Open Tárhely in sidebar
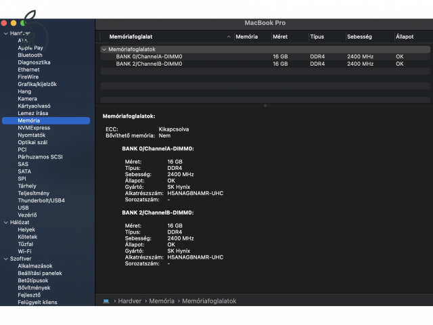The height and width of the screenshot is (325, 433). pyautogui.click(x=27, y=186)
